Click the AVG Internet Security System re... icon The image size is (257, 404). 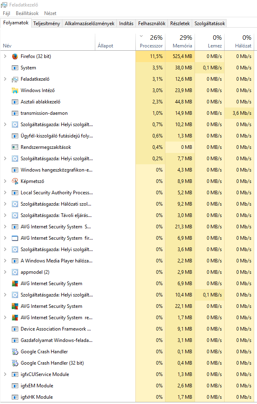pyautogui.click(x=15, y=318)
